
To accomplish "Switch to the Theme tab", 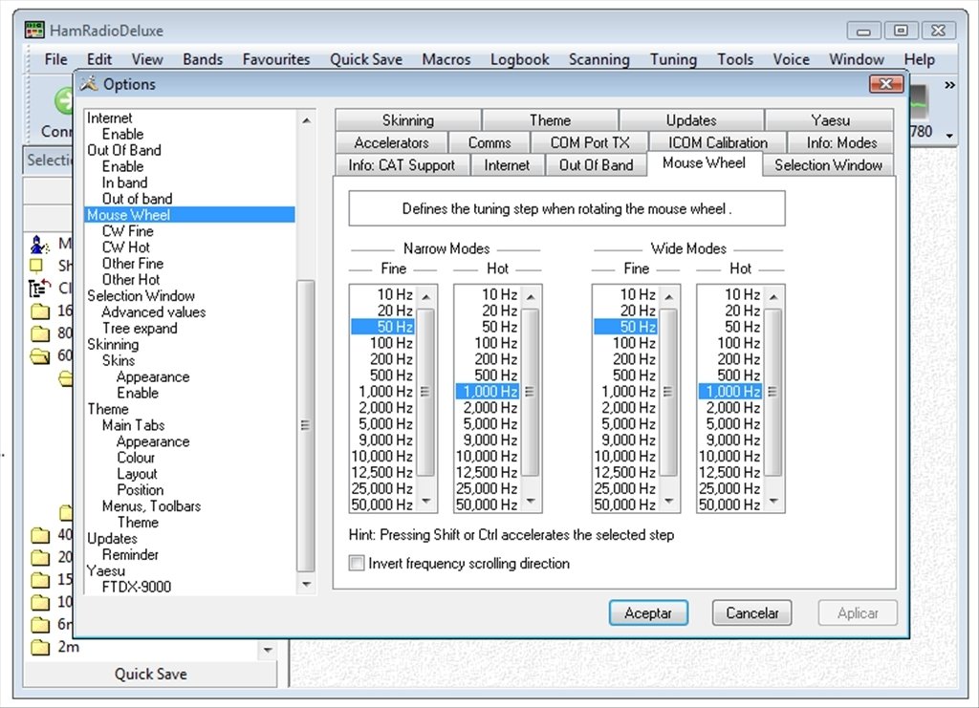I will (x=550, y=119).
